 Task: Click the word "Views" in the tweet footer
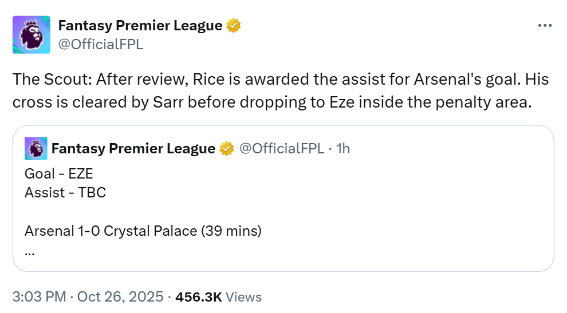coord(244,297)
